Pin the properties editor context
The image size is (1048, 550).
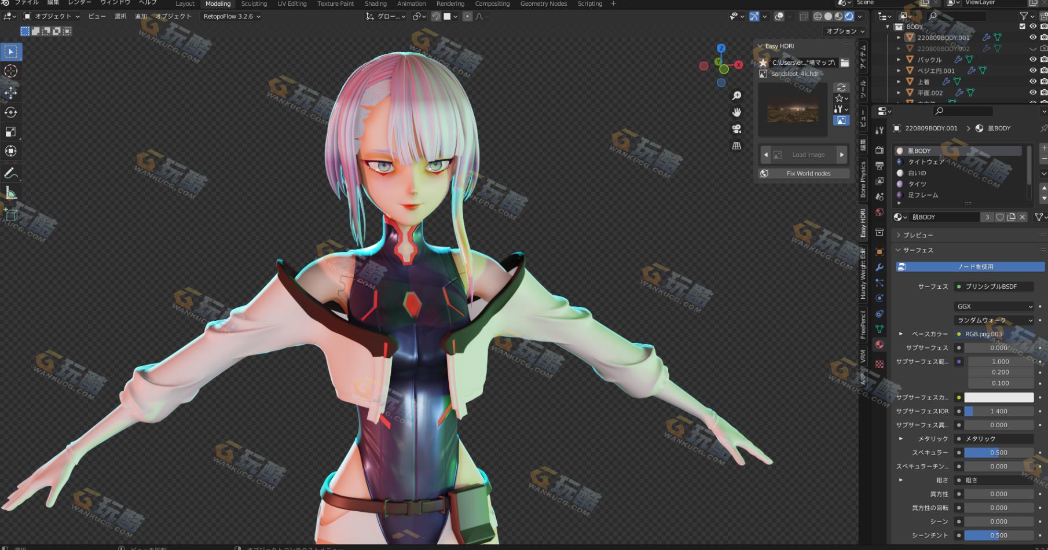(x=1043, y=128)
